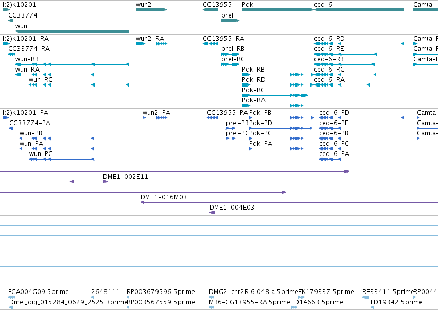Select the ced-6-PD protein label
The width and height of the screenshot is (438, 310).
[334, 113]
